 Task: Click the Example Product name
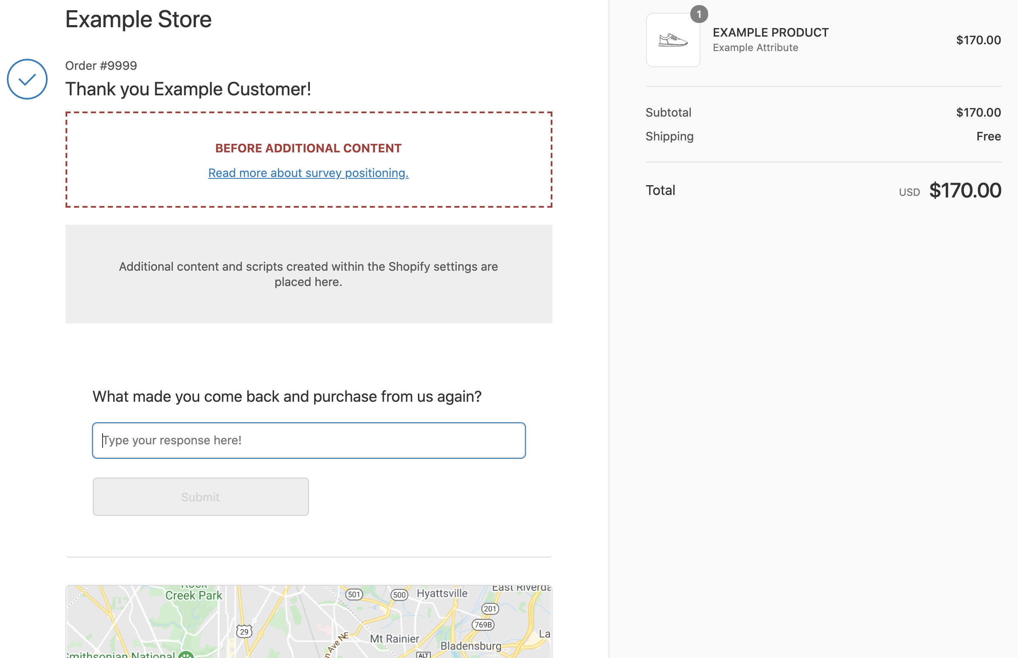tap(770, 32)
